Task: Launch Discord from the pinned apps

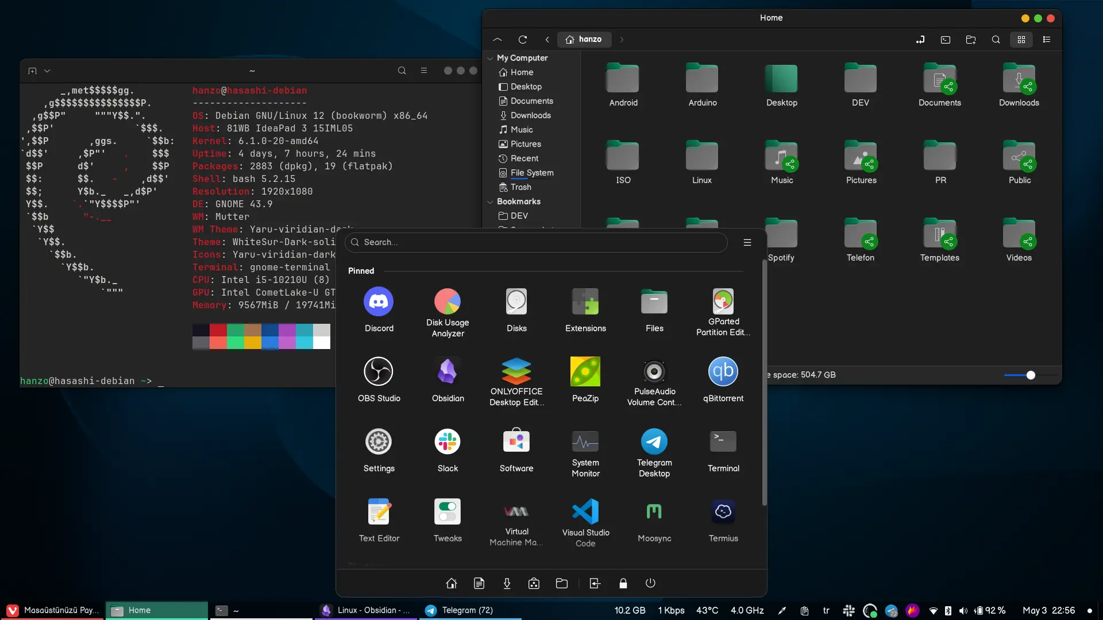Action: pos(379,310)
